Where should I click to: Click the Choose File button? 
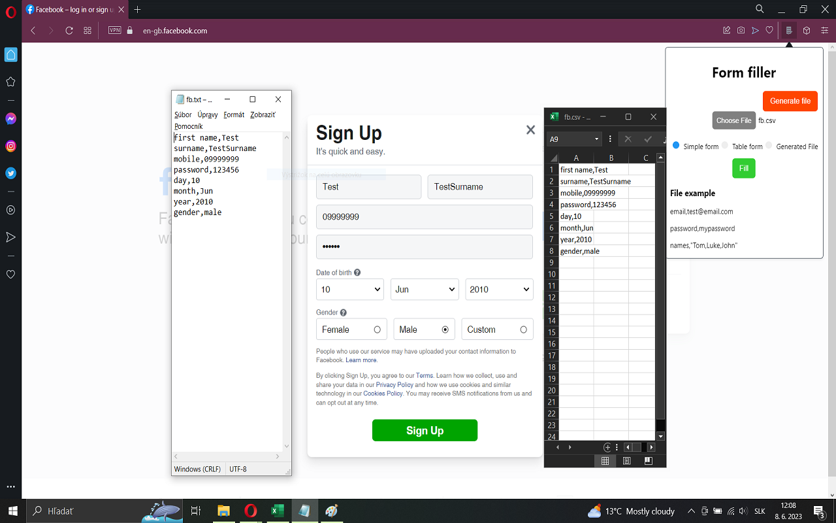(x=733, y=120)
